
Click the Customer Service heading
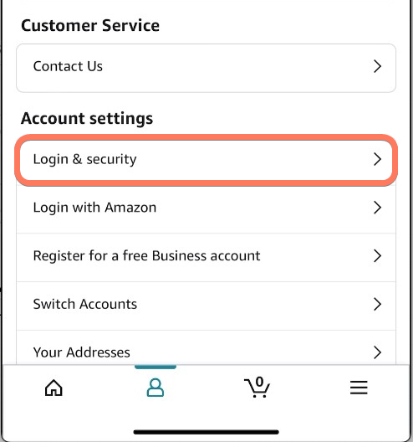[90, 25]
